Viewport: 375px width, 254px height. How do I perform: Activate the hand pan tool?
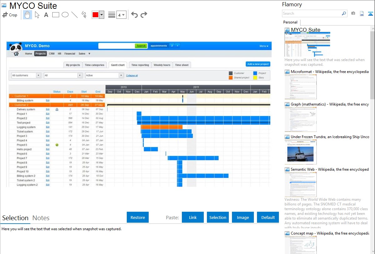[28, 15]
